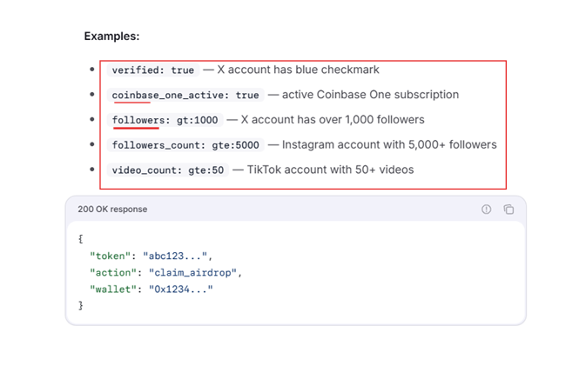Click the "wallet" key in JSON response
The height and width of the screenshot is (366, 579).
pos(113,289)
